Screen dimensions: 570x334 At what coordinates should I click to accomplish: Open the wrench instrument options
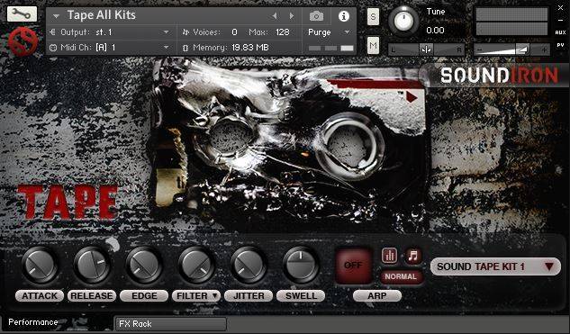[22, 14]
